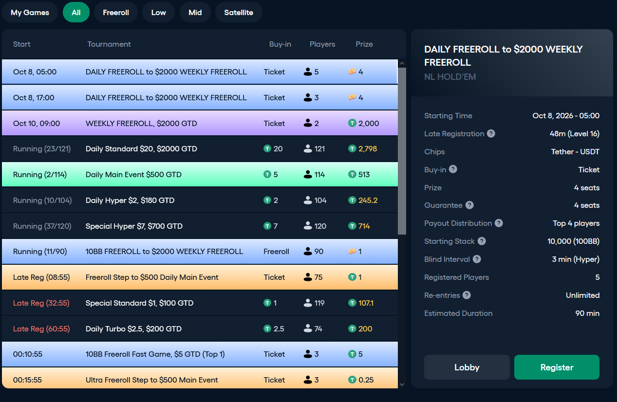Click ticket prize icon in Oct 8, 05:00 row
The width and height of the screenshot is (617, 402).
coord(352,72)
